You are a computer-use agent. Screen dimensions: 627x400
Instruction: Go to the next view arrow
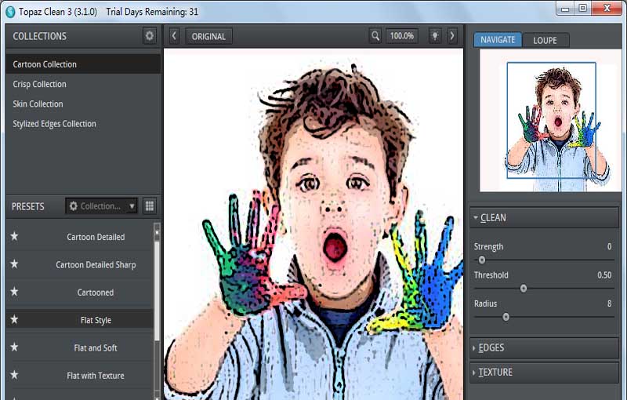pos(452,36)
